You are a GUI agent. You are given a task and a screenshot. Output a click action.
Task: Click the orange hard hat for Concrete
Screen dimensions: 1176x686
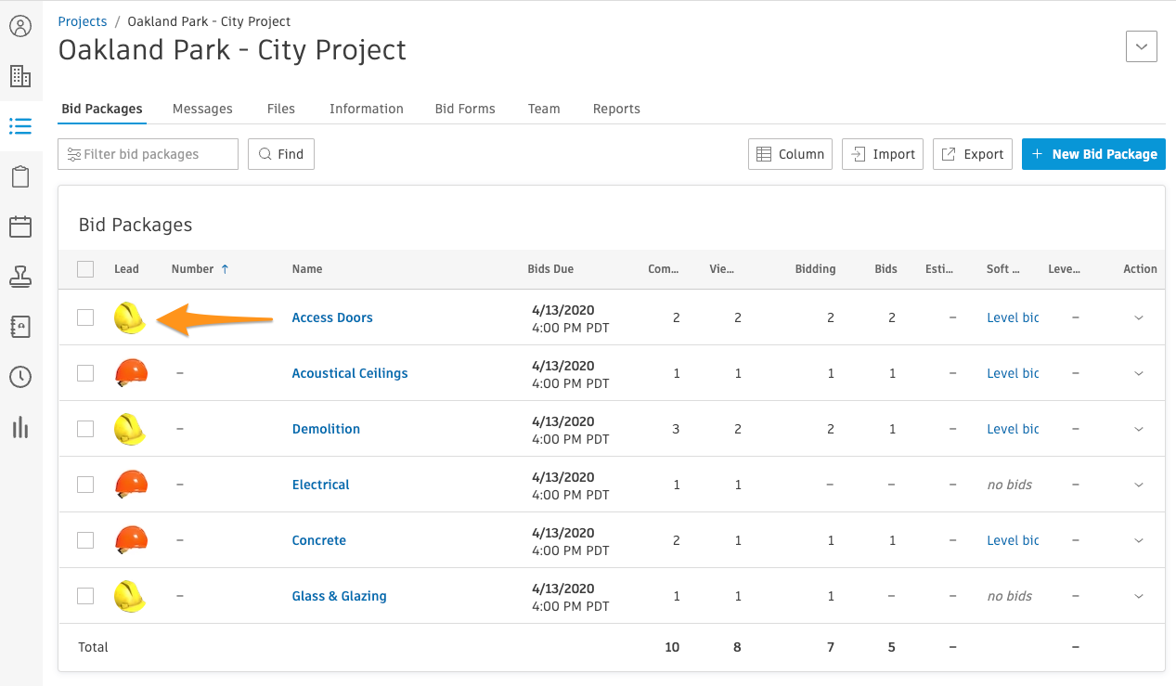click(131, 540)
